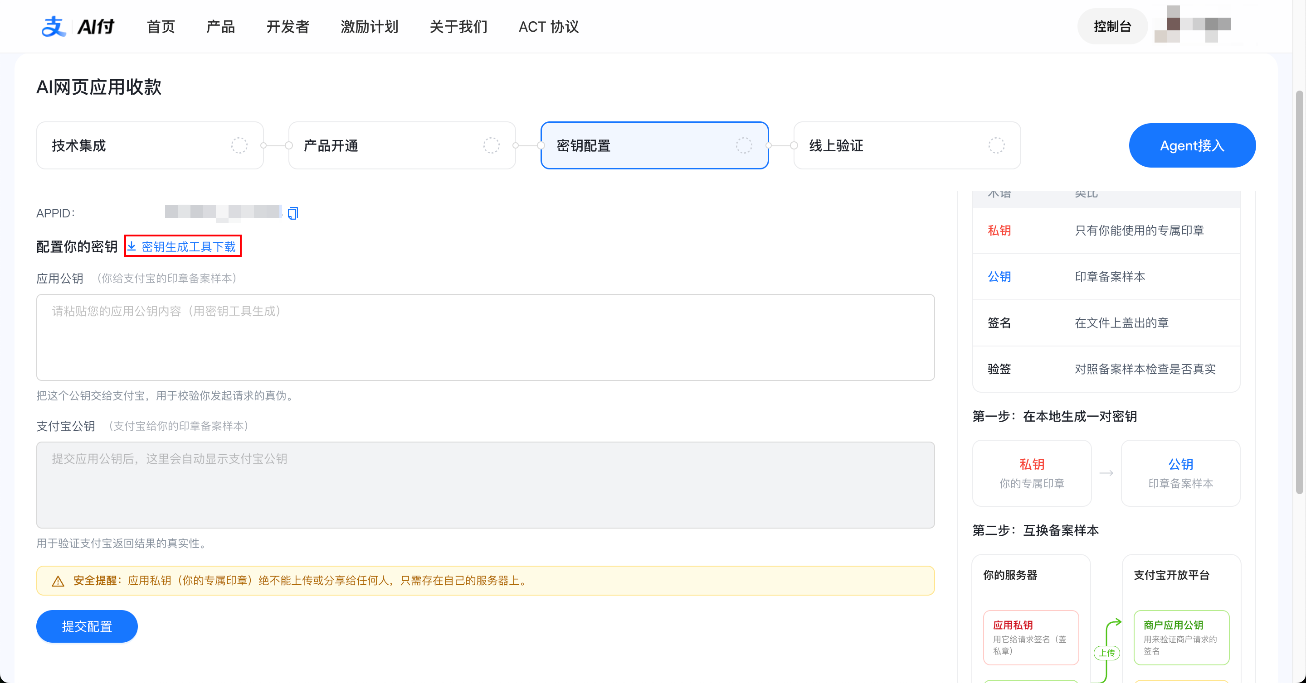This screenshot has width=1306, height=683.
Task: Select the 线上验证 step
Action: [x=907, y=146]
